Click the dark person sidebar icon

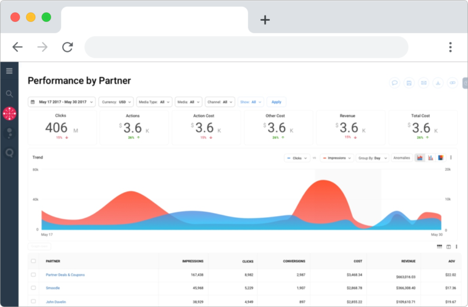pyautogui.click(x=10, y=133)
